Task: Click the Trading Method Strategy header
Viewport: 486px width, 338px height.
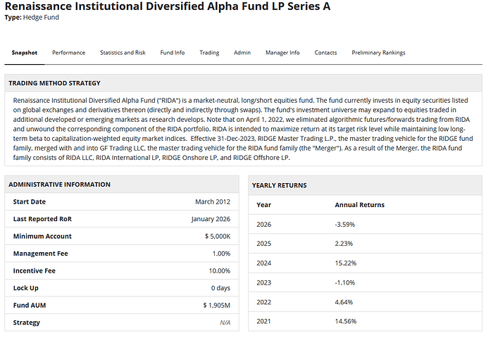Action: tap(54, 83)
